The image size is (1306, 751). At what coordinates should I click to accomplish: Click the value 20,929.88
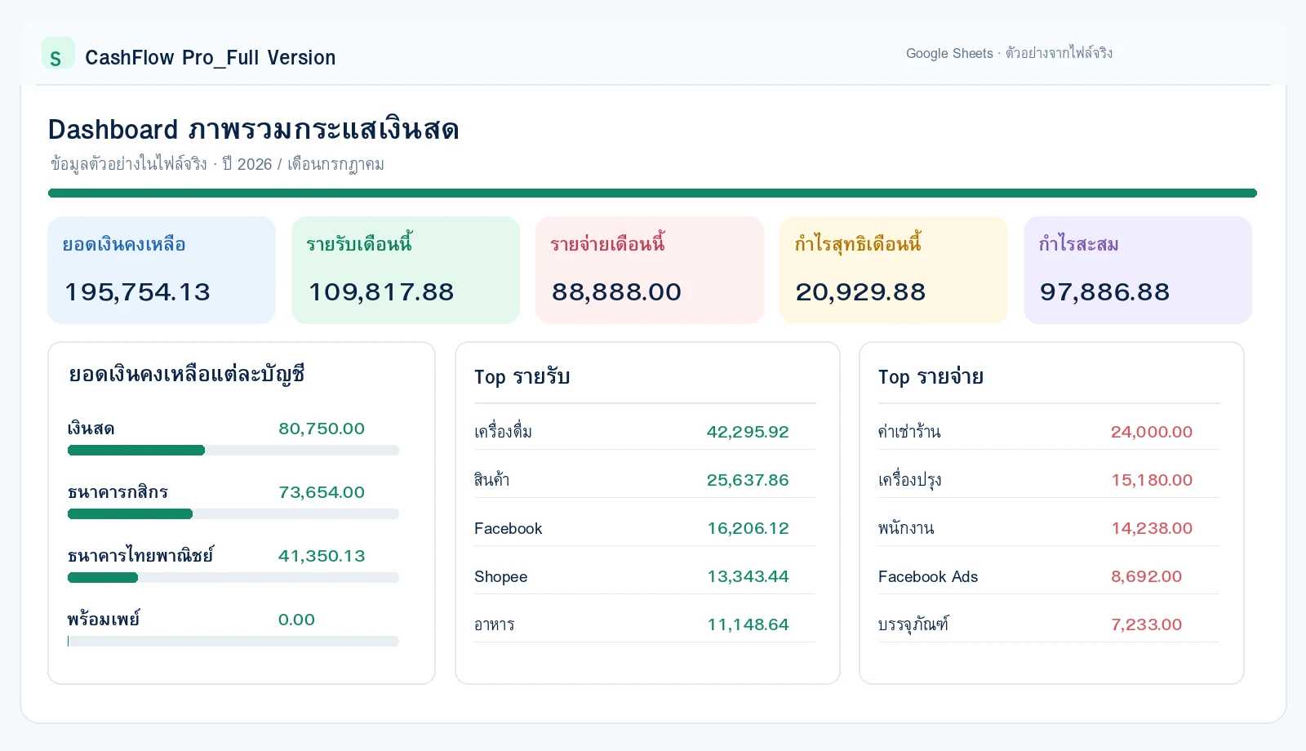pyautogui.click(x=860, y=291)
